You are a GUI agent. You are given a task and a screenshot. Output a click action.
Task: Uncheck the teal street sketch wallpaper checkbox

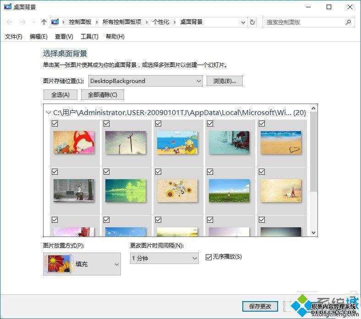(x=210, y=124)
